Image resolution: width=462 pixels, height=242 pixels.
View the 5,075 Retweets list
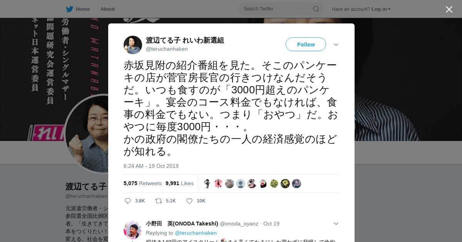(142, 183)
